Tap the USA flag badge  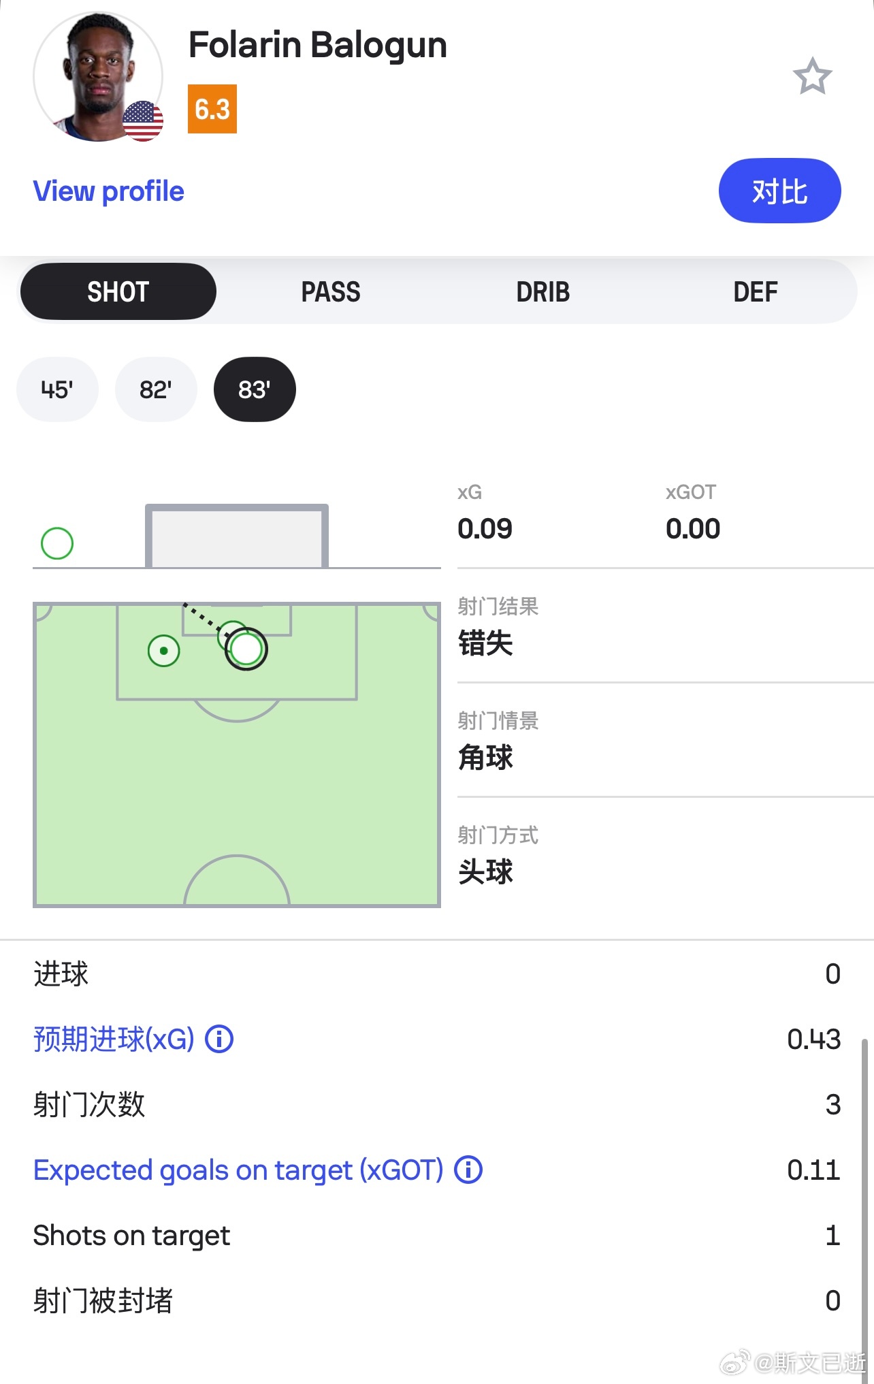tap(143, 121)
